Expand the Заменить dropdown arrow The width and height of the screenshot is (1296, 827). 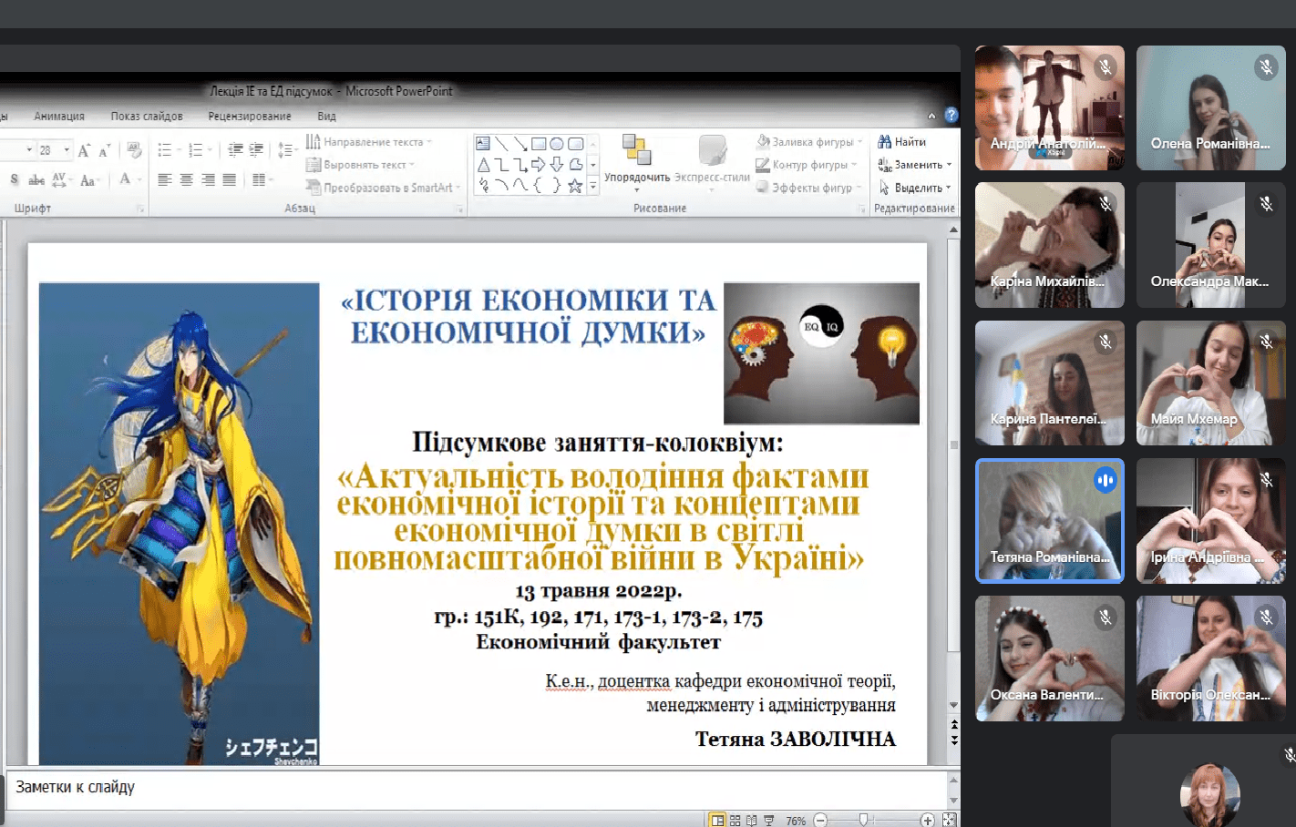coord(949,165)
